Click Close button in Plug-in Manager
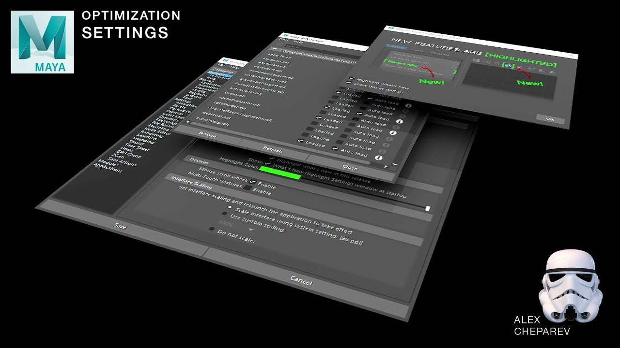 click(x=350, y=168)
